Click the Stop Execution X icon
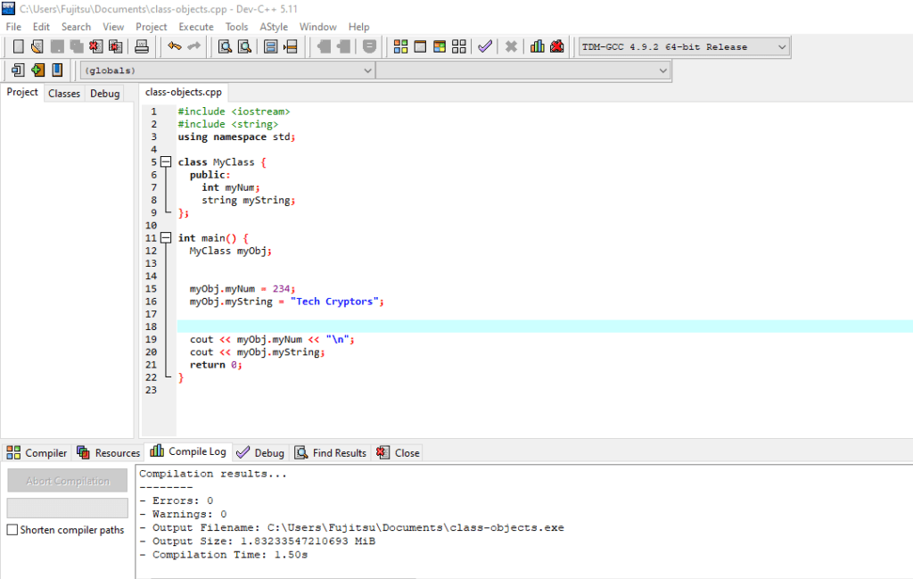 click(511, 46)
